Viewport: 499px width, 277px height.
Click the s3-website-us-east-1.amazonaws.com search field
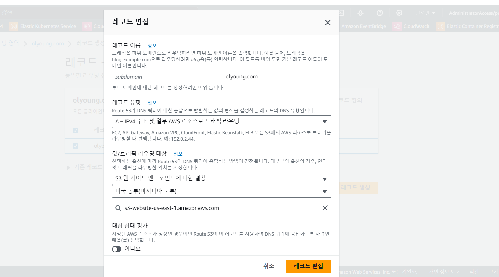pos(222,208)
